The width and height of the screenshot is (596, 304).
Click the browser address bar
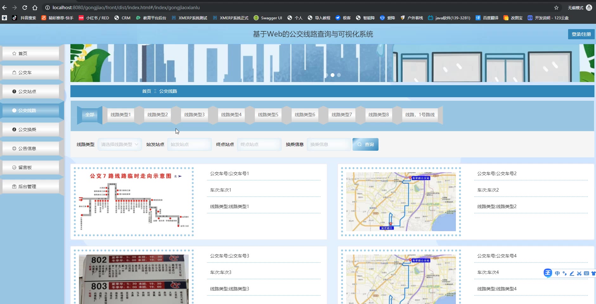(298, 8)
